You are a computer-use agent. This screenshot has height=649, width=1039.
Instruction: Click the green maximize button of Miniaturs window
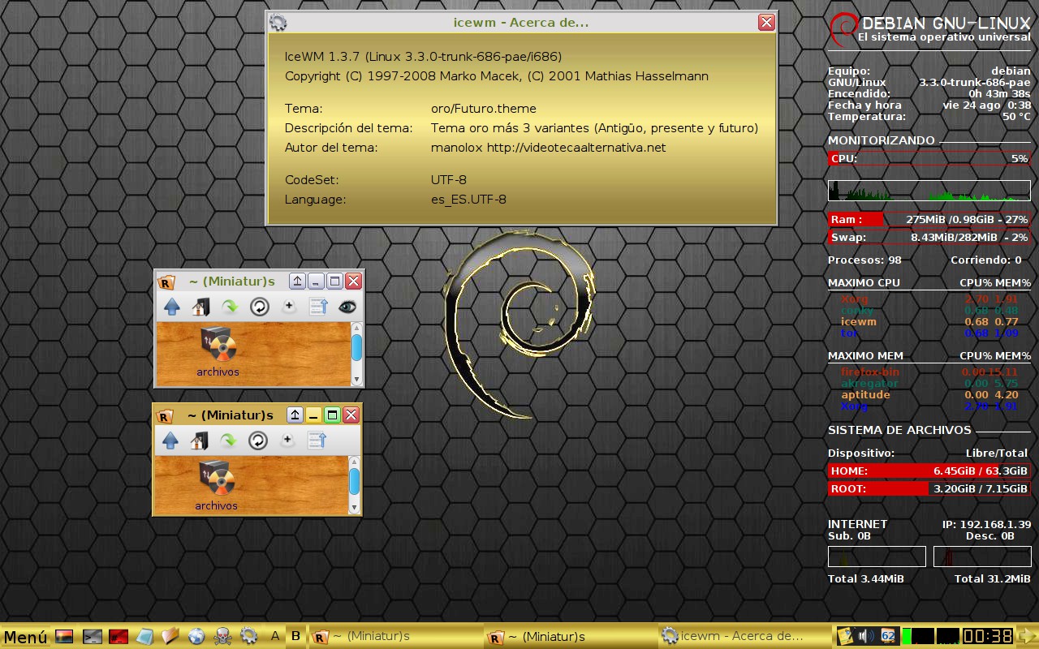(332, 415)
